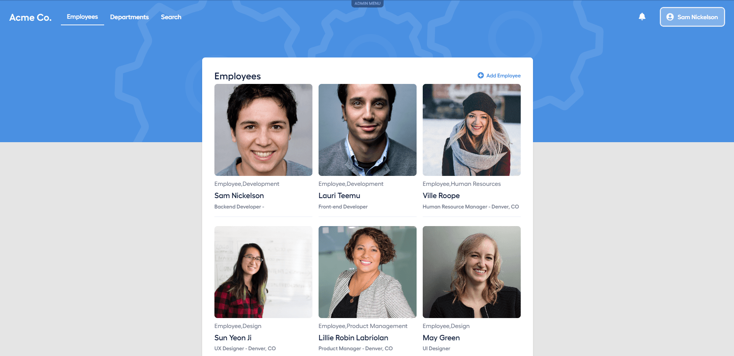
Task: Click the user avatar icon in profile button
Action: (670, 17)
